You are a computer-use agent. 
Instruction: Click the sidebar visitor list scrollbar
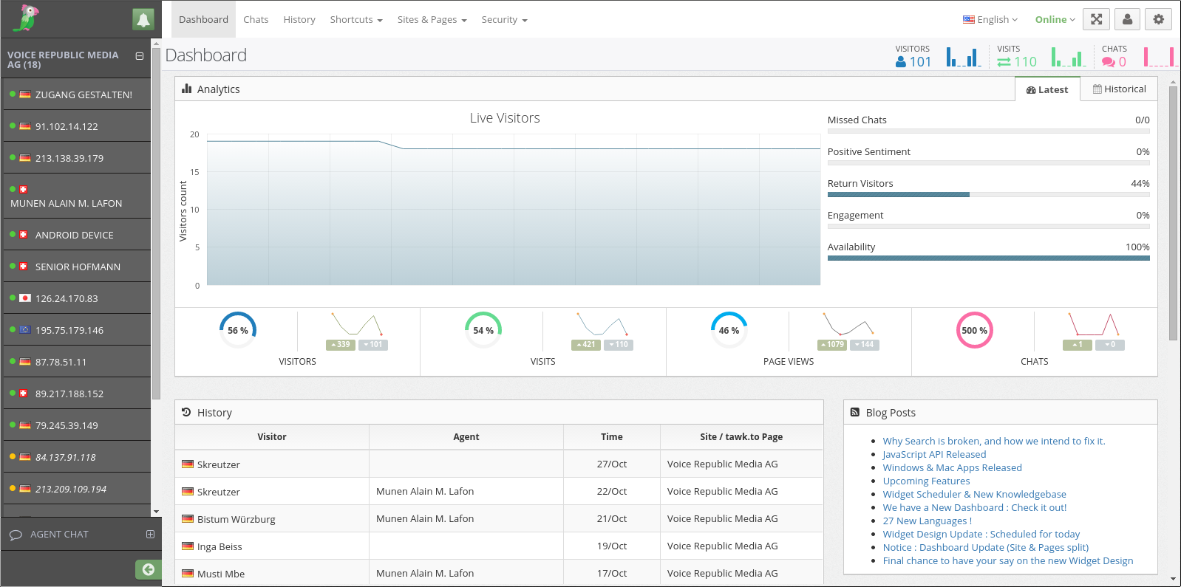156,225
